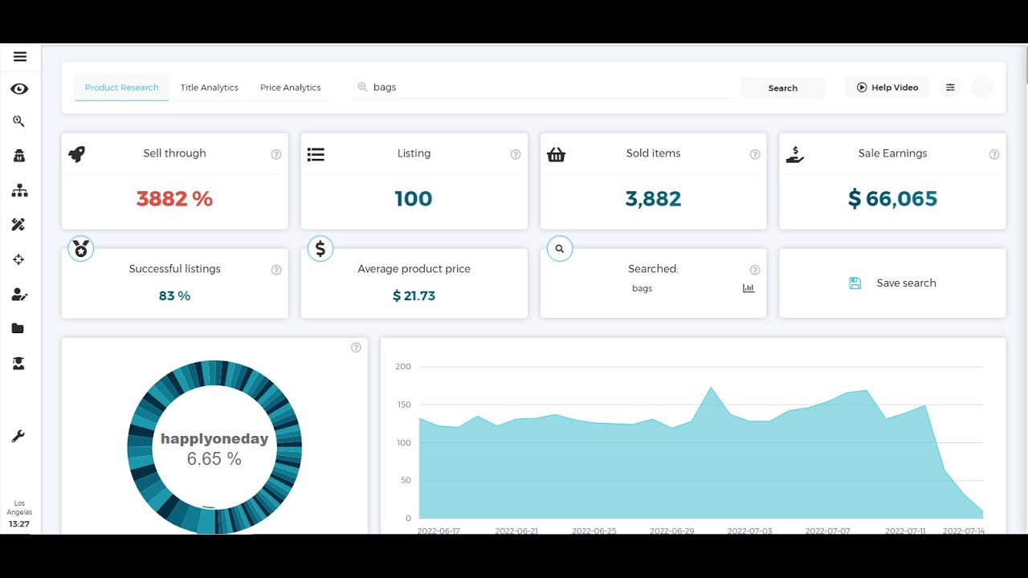Click the magnifier icon on the Searched card
The height and width of the screenshot is (578, 1028).
point(560,249)
